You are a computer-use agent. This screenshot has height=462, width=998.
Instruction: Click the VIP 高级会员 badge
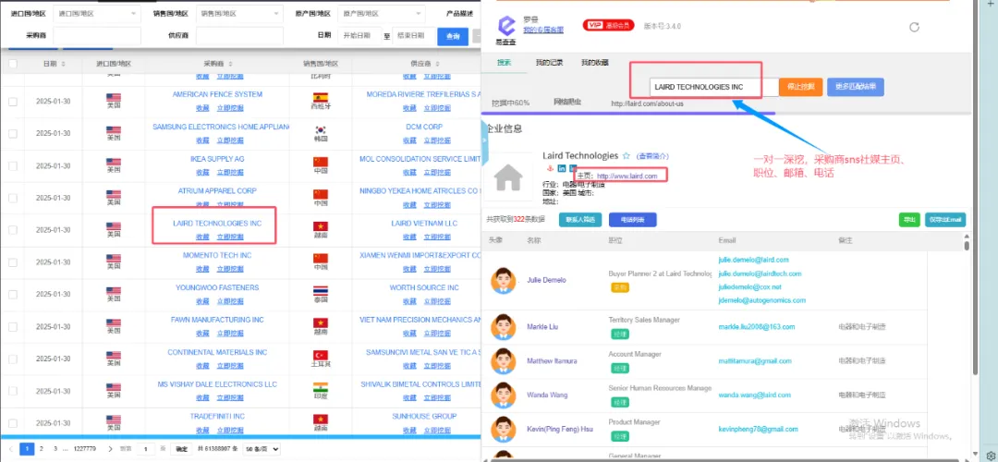[x=609, y=26]
